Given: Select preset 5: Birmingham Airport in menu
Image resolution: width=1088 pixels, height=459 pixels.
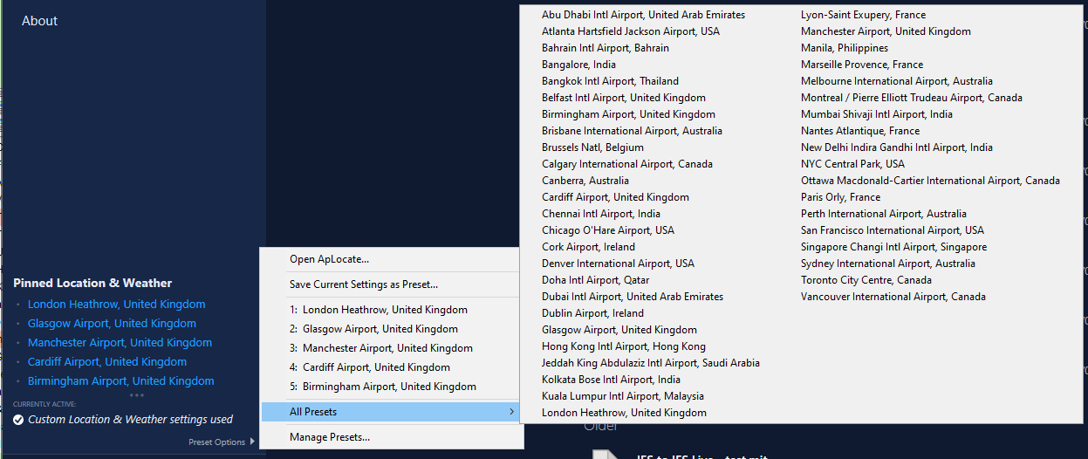Looking at the screenshot, I should pos(382,387).
